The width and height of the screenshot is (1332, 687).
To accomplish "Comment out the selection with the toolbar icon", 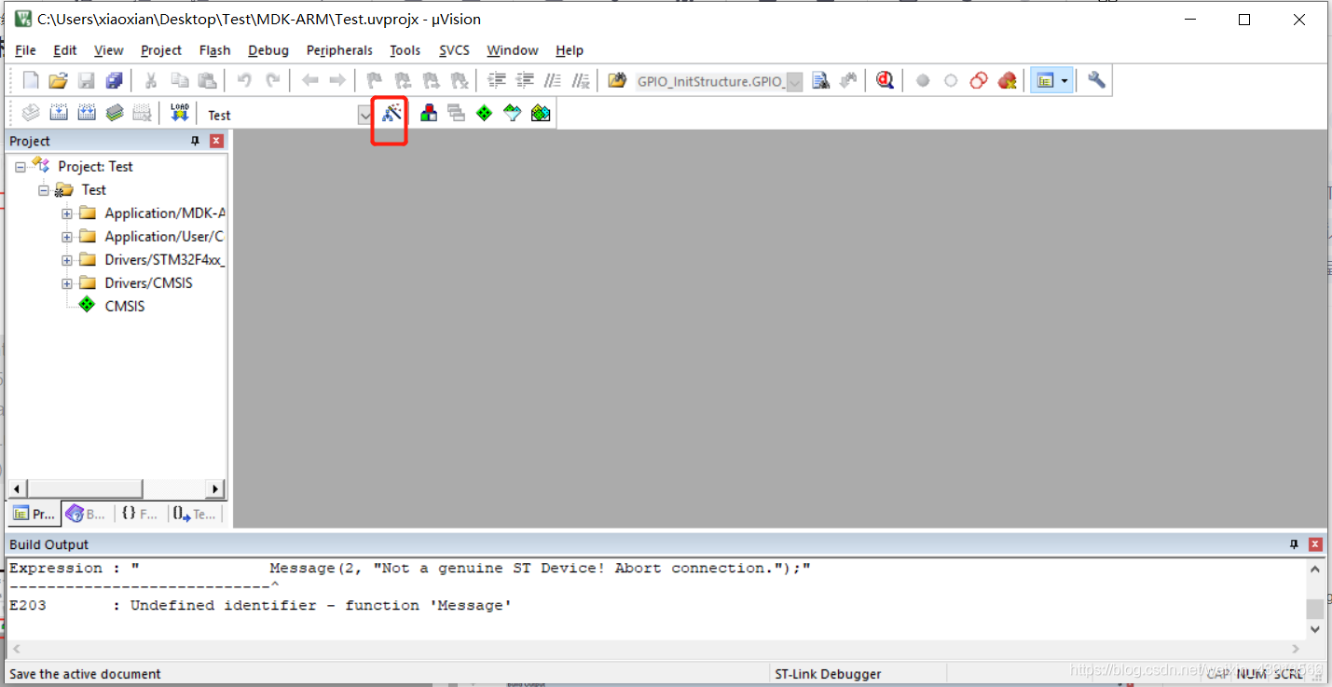I will point(553,81).
